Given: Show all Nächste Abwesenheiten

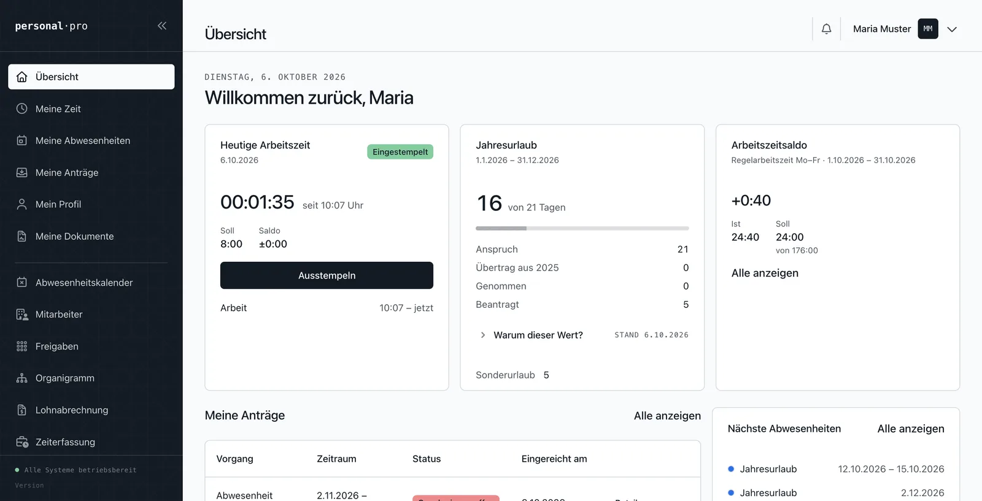Looking at the screenshot, I should [911, 429].
